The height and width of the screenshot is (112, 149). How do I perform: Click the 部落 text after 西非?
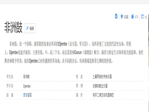pyautogui.click(x=30, y=95)
